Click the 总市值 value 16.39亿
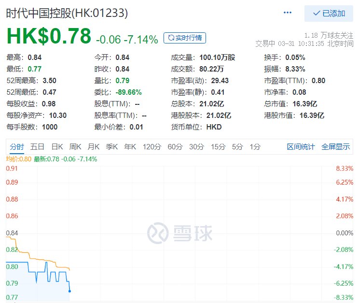 [x=305, y=104]
